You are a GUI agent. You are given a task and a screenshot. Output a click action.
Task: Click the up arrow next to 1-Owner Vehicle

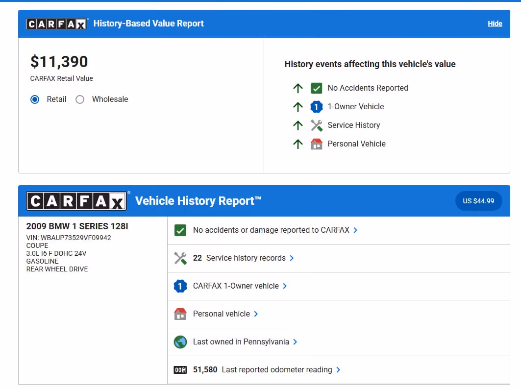298,107
